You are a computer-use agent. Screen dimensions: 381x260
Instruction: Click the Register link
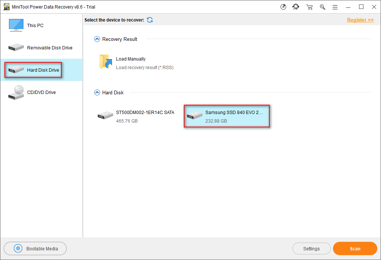tap(360, 20)
